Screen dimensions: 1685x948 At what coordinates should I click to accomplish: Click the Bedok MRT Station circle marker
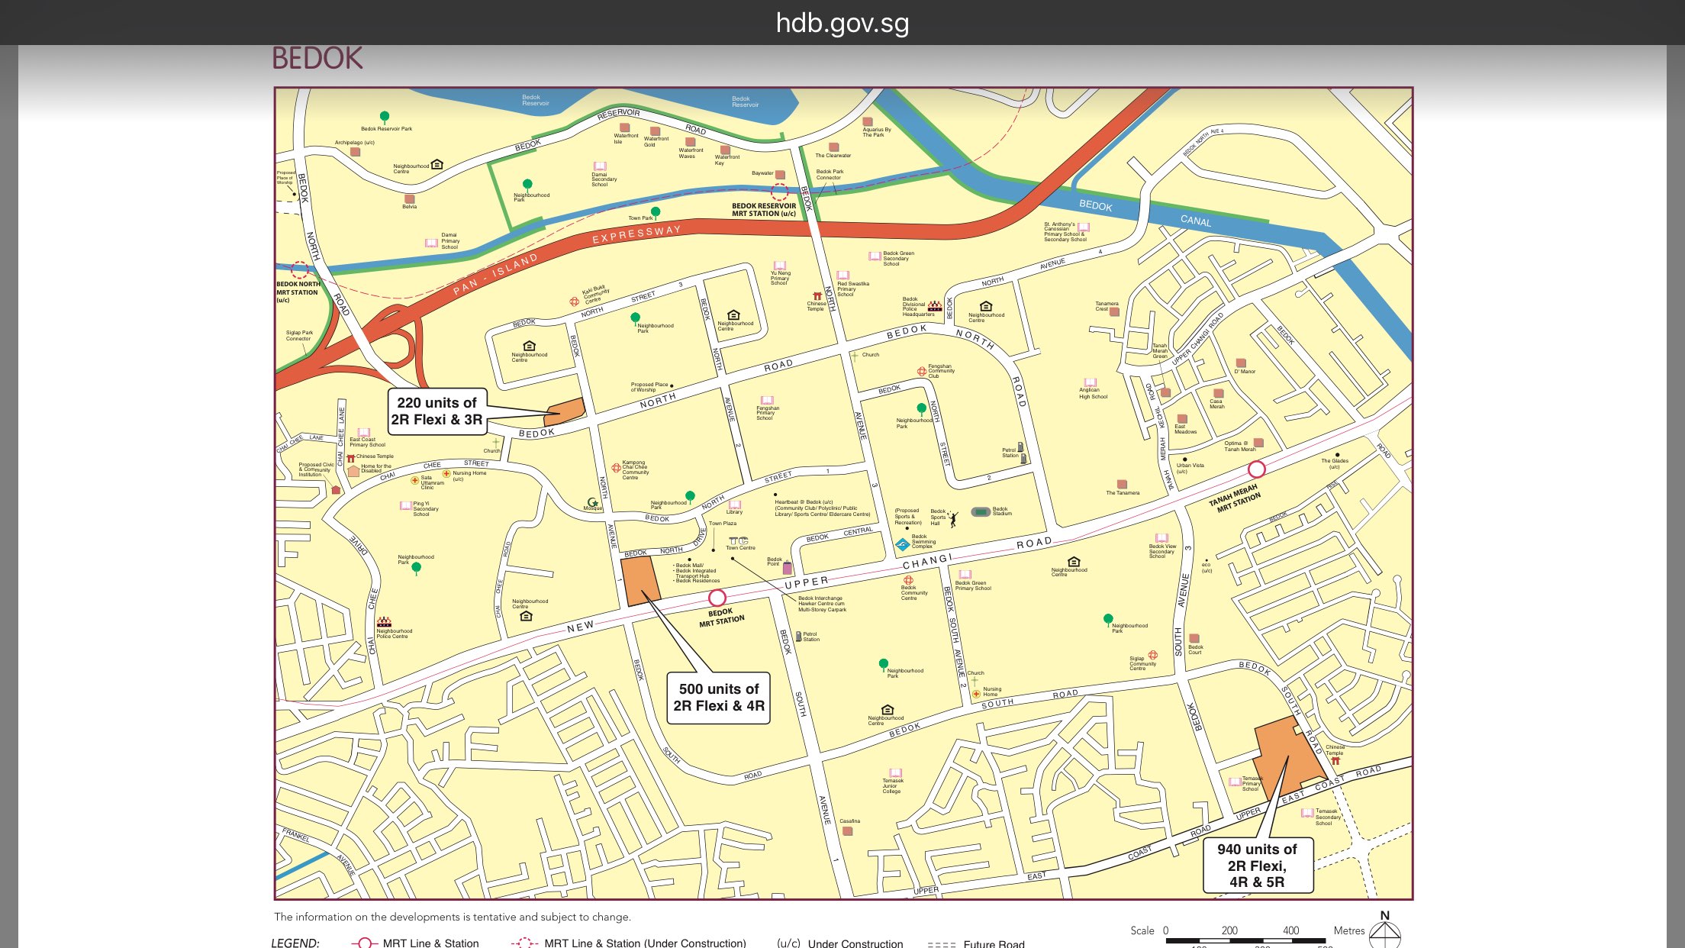coord(717,597)
